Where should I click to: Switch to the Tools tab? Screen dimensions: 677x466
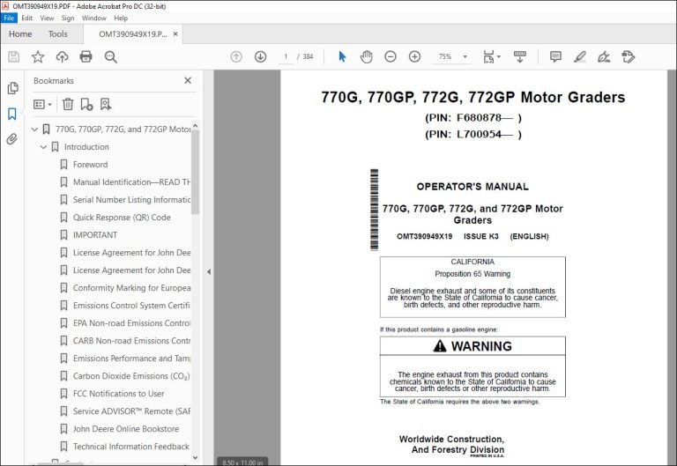click(x=58, y=34)
